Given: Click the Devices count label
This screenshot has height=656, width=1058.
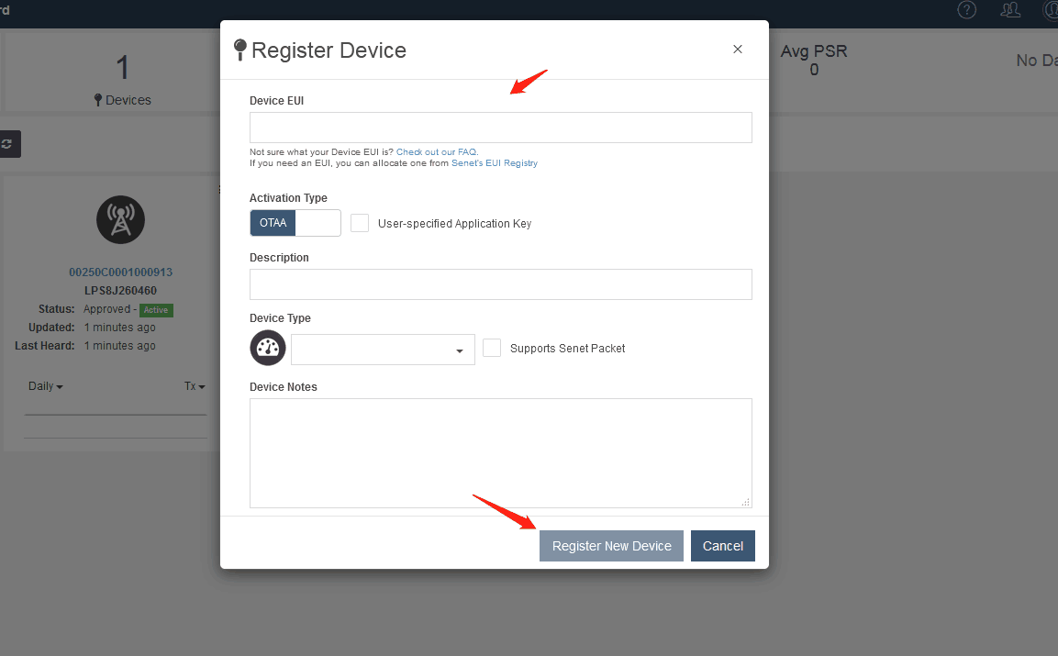Looking at the screenshot, I should click(122, 100).
